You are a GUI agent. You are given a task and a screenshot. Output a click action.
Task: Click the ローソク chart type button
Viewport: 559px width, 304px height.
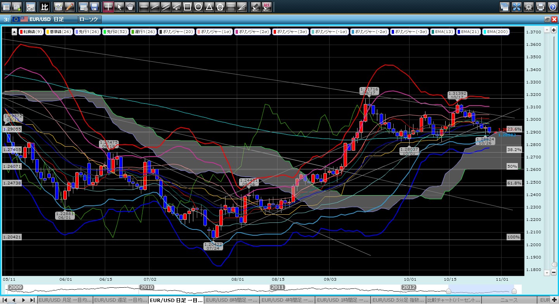click(x=89, y=19)
